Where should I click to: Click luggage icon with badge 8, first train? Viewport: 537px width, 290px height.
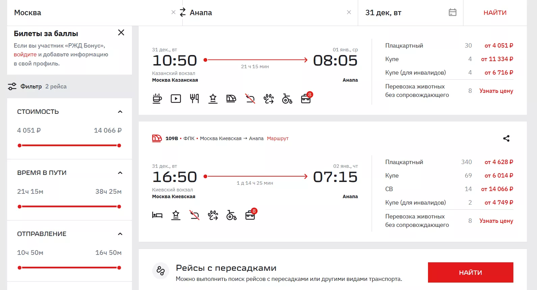[x=306, y=98]
